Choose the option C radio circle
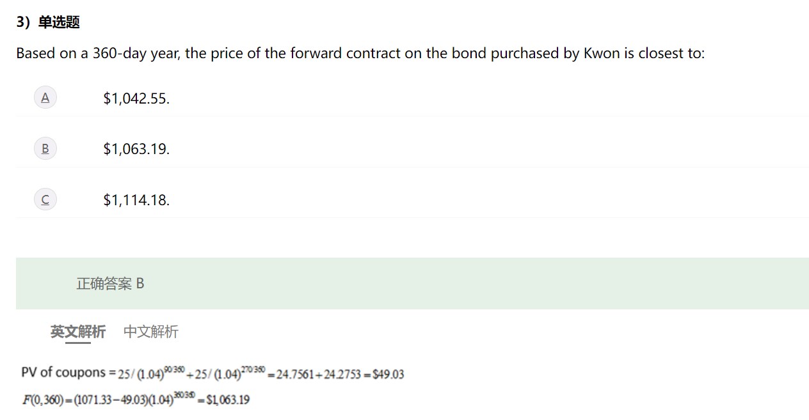809x420 pixels. click(45, 200)
